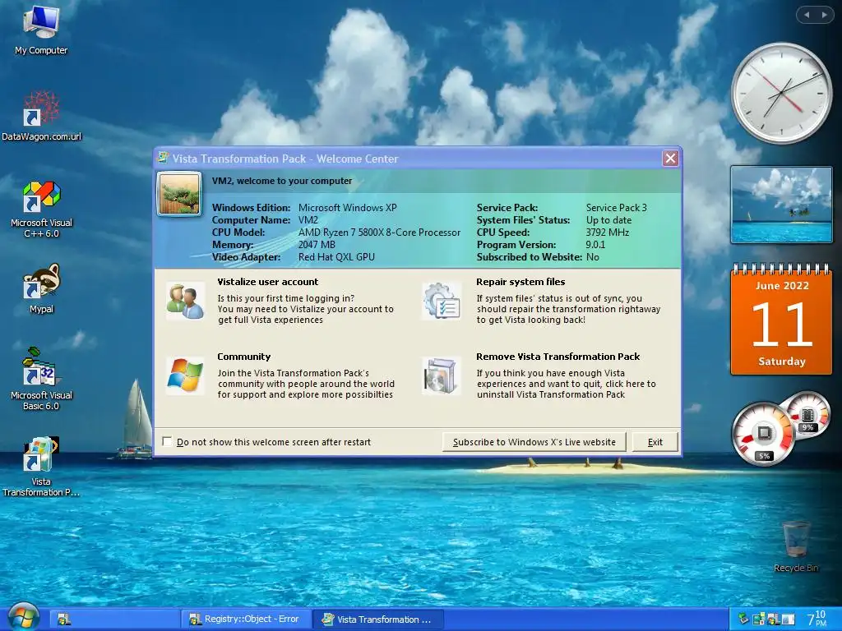Click the sidebar analog clock gadget
The image size is (842, 631).
coord(781,94)
